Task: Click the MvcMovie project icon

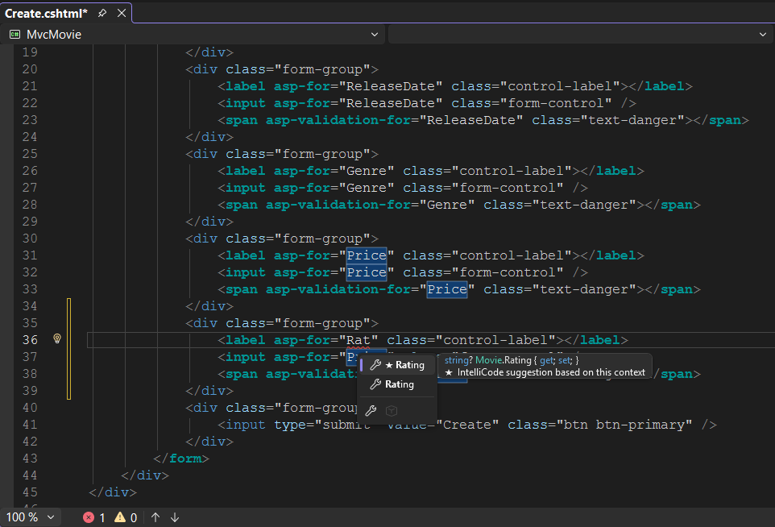Action: 15,35
